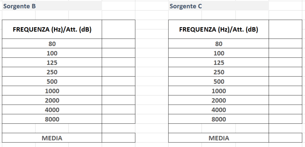Screen dimensions: 305x147
Task: Select the 125 Hz cell under Sorgente B
Action: [x=52, y=63]
